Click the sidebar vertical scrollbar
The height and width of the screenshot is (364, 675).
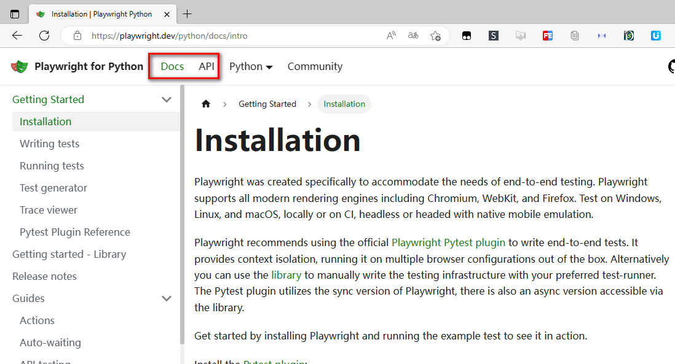182,215
